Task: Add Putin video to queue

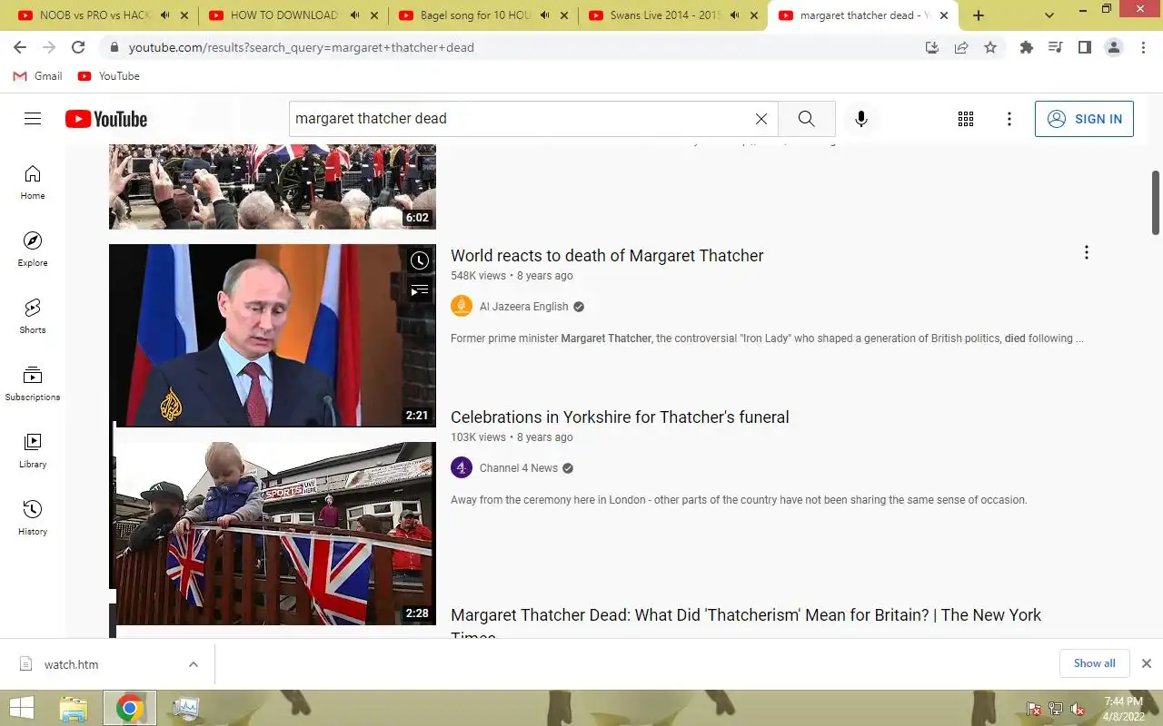Action: [x=419, y=290]
